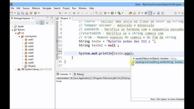Image resolution: width=194 pixels, height=109 pixels.
Task: Open the Next Annotation dropdown arrow
Action: 179,13
